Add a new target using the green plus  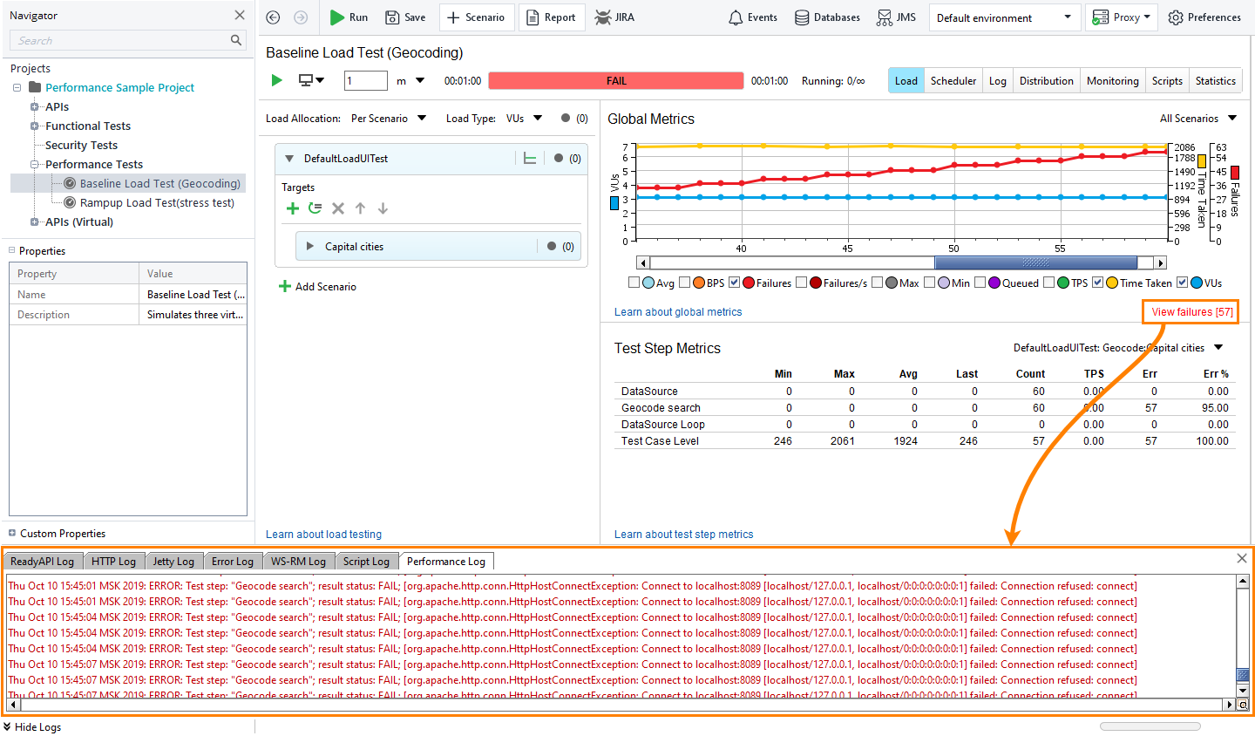pyautogui.click(x=293, y=208)
